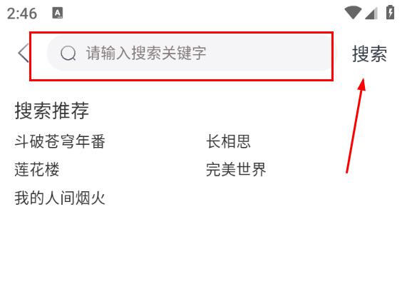Click the magnifier icon in search box
Screen dimensions: 402x304
coord(68,53)
